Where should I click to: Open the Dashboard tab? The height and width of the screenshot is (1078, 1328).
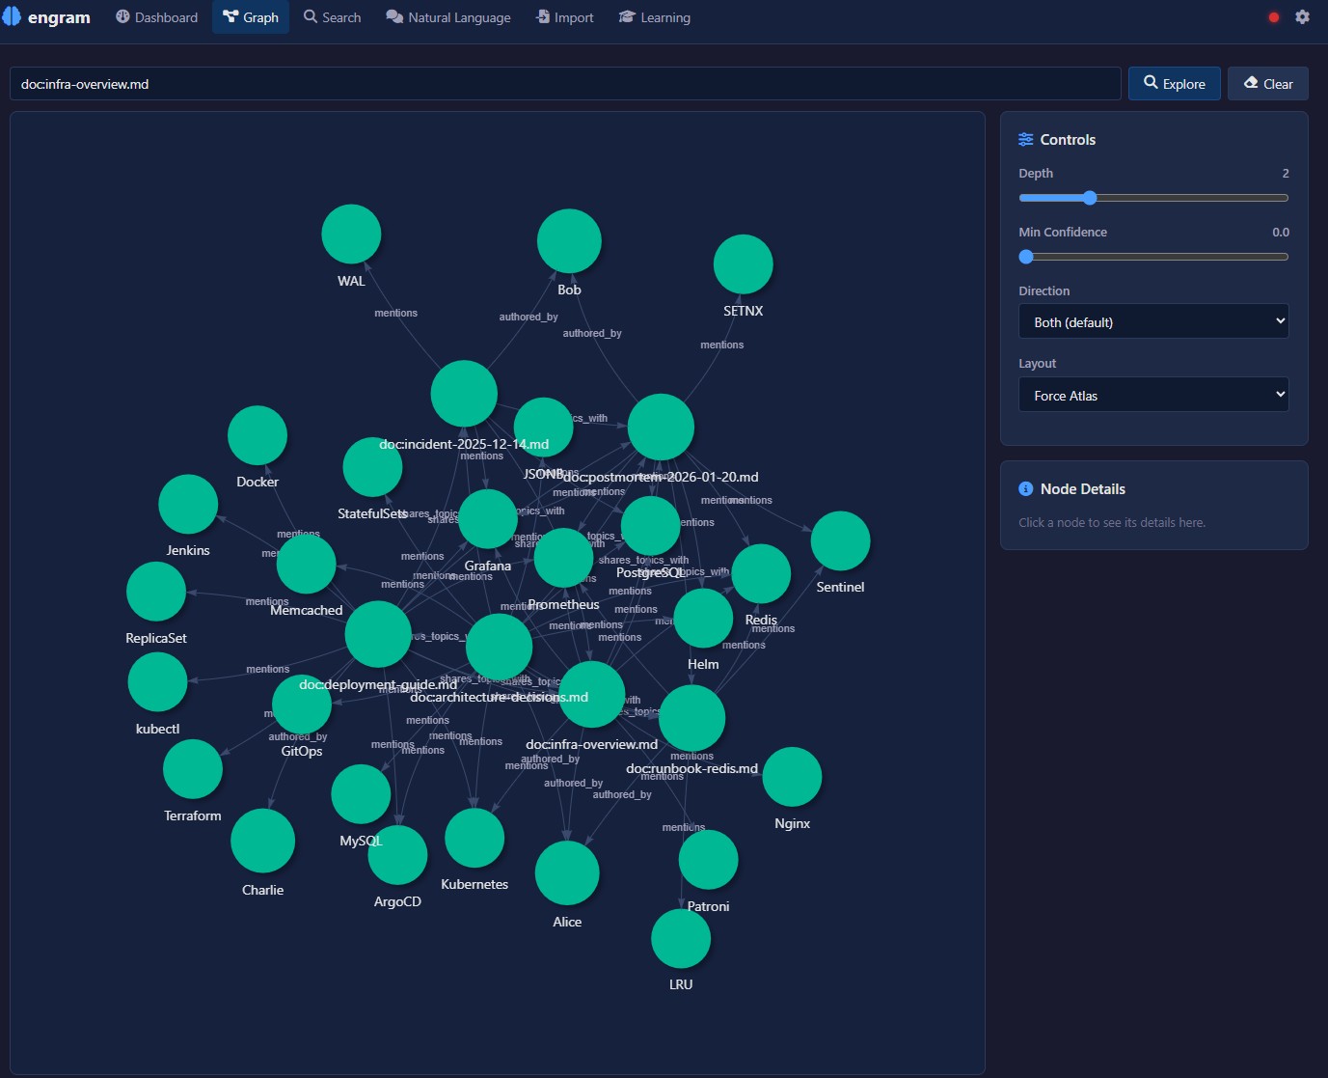click(x=156, y=16)
